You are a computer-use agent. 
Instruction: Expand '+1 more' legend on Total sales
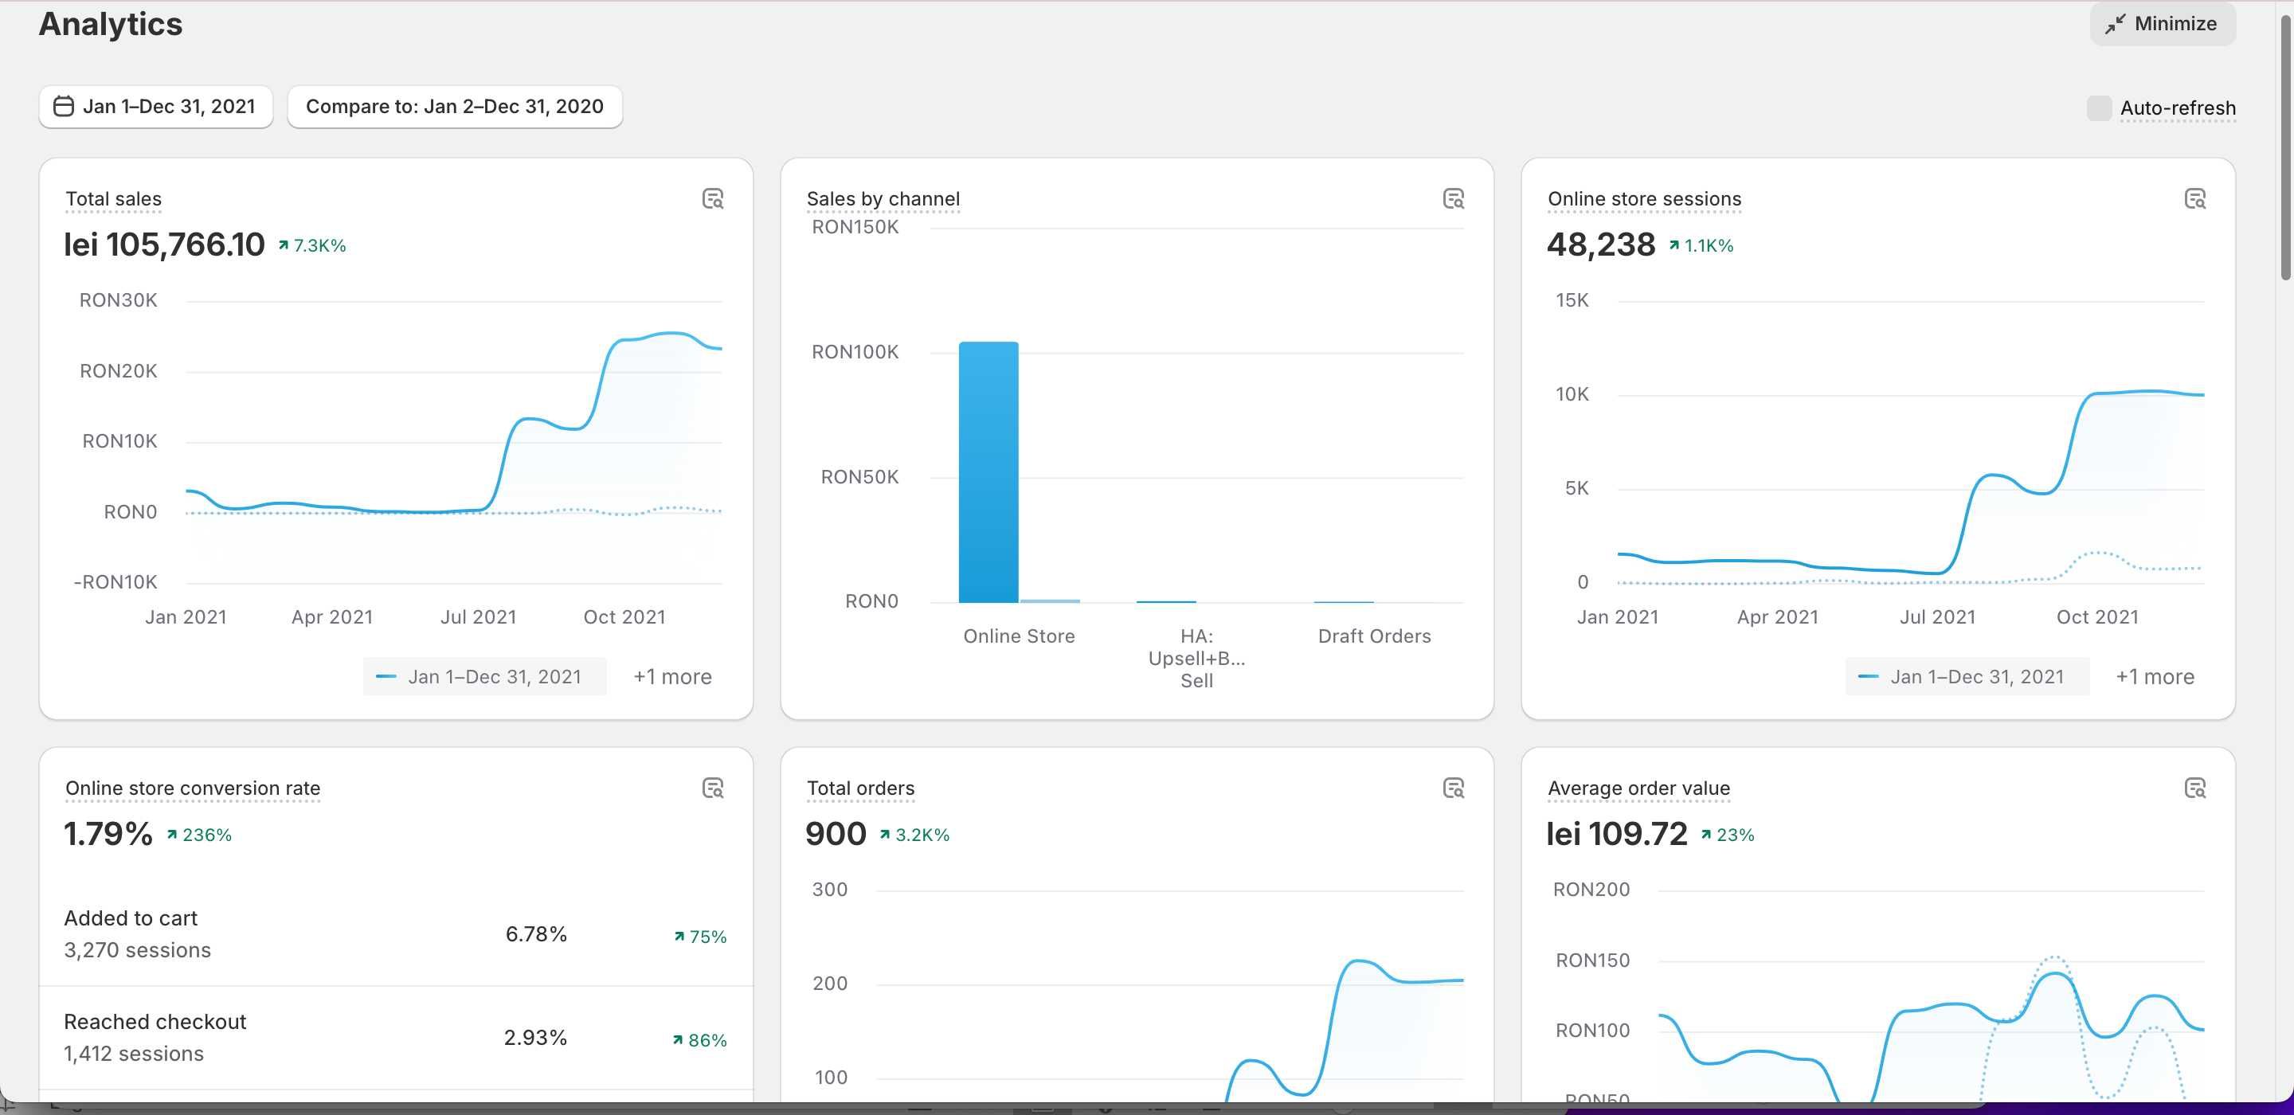tap(672, 677)
